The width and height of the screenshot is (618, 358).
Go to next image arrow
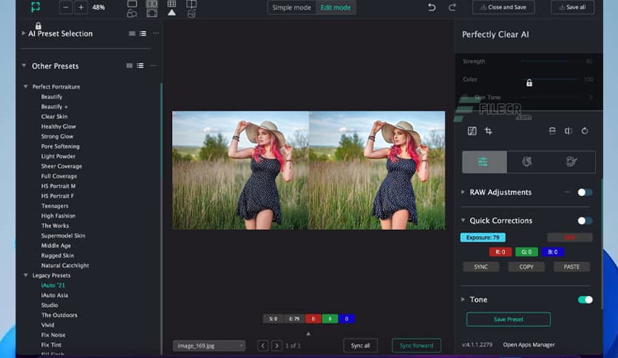click(x=276, y=345)
